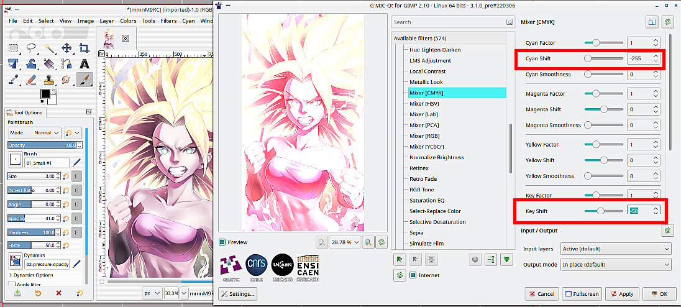Click the Fullscreen button in G'MIC
The height and width of the screenshot is (307, 681).
point(582,294)
